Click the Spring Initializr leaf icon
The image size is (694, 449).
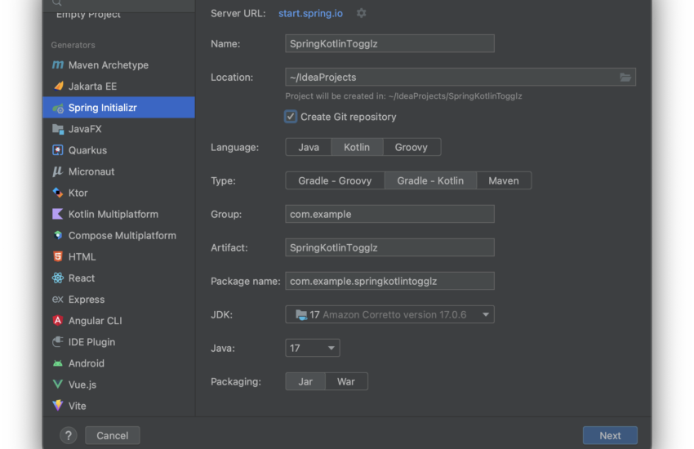point(57,108)
